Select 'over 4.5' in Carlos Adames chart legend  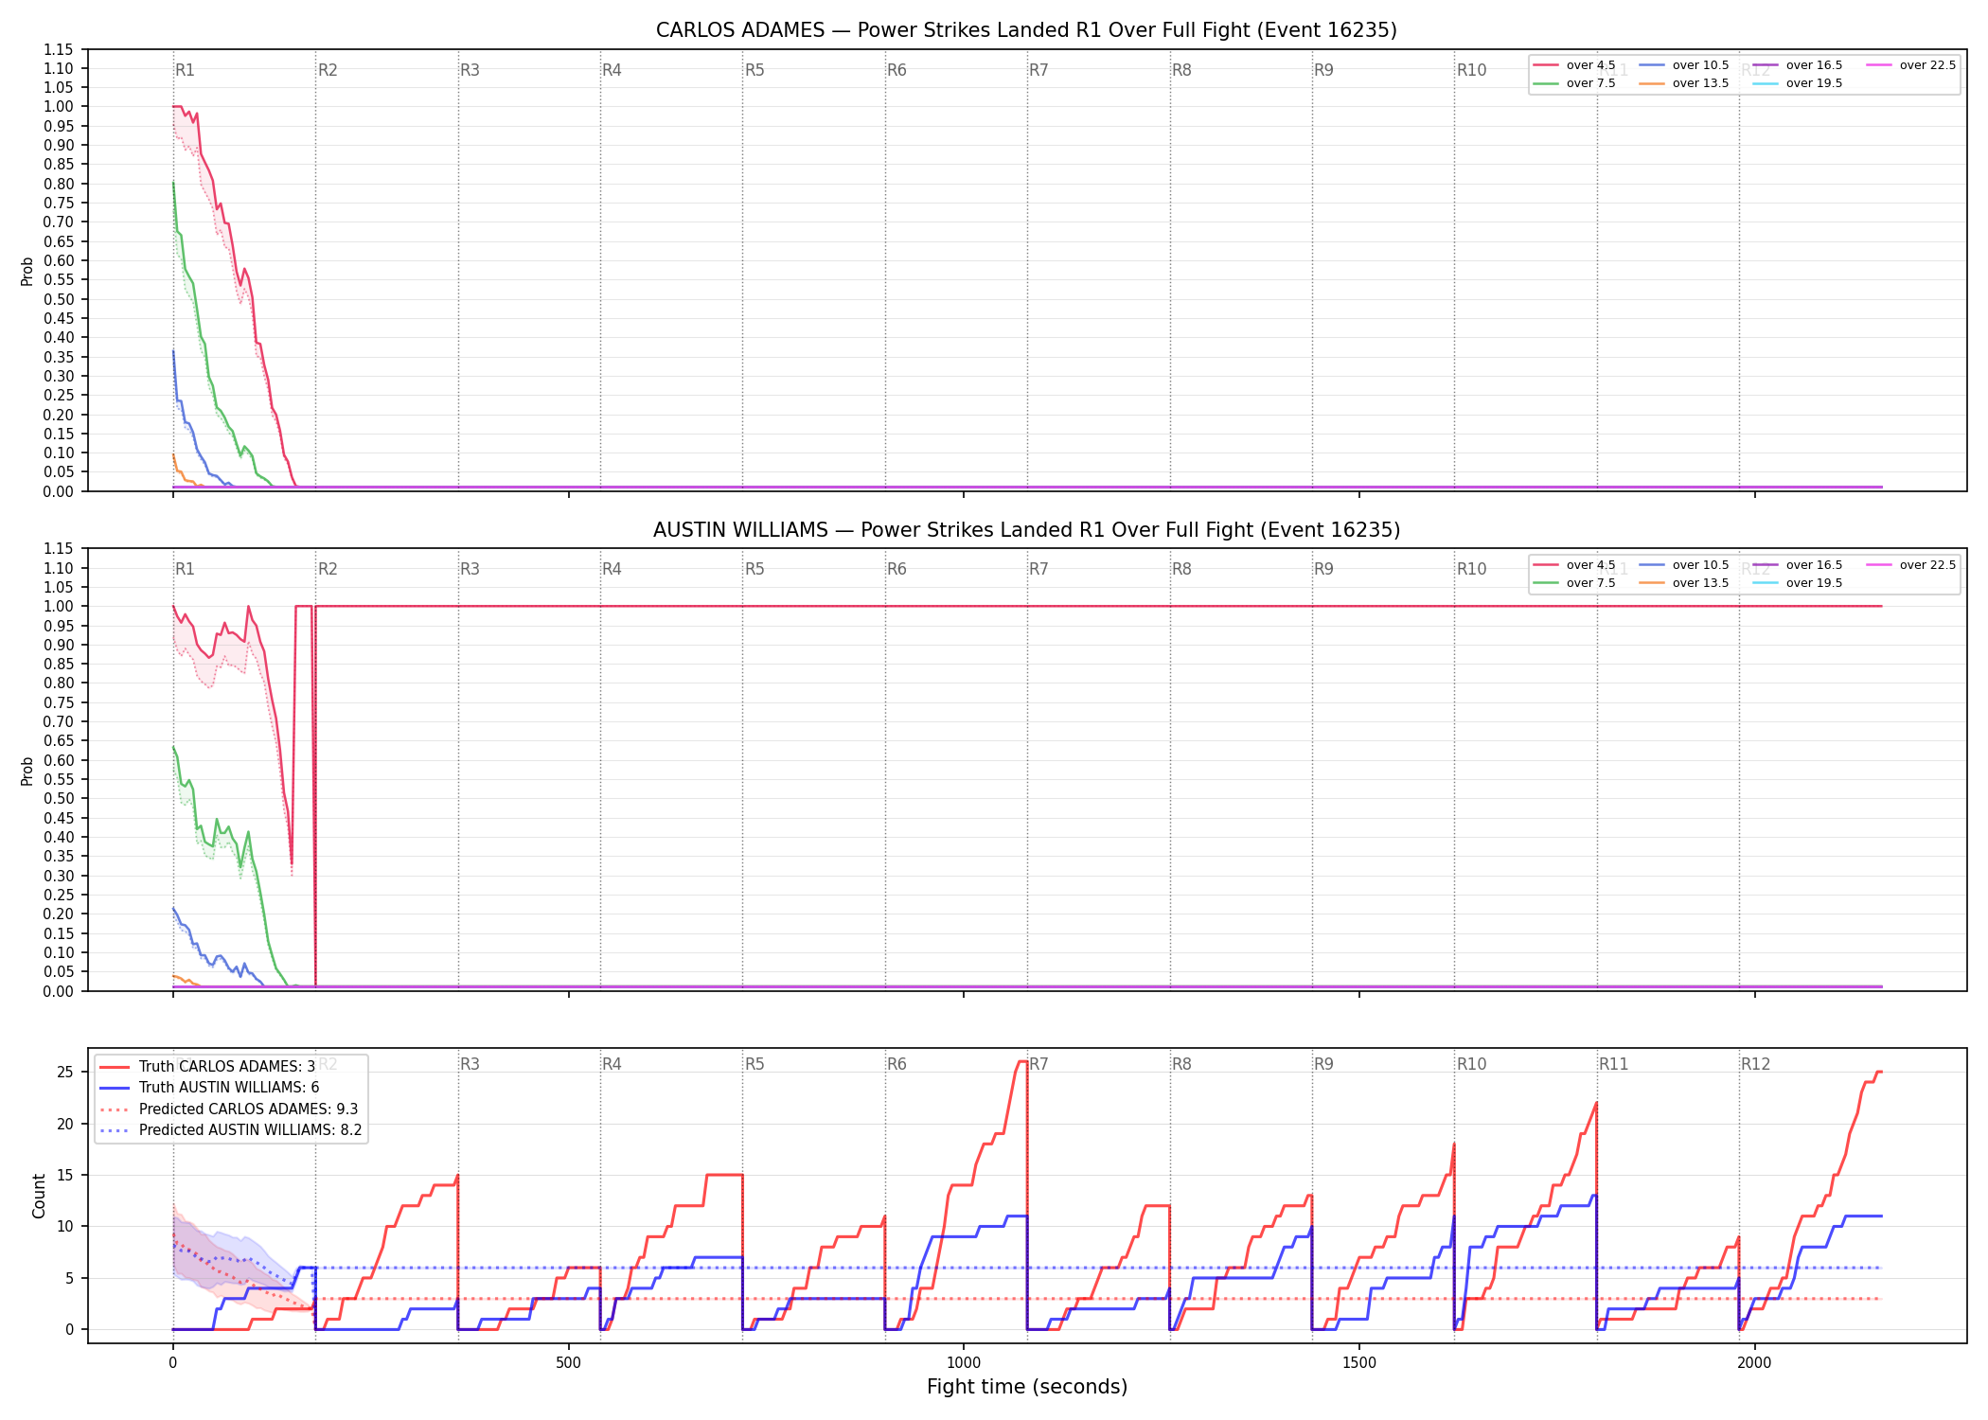point(1574,65)
